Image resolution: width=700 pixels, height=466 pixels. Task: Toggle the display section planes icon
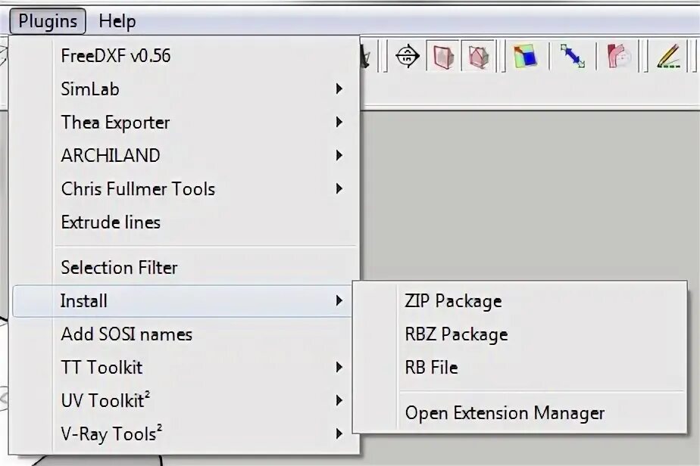(x=443, y=56)
